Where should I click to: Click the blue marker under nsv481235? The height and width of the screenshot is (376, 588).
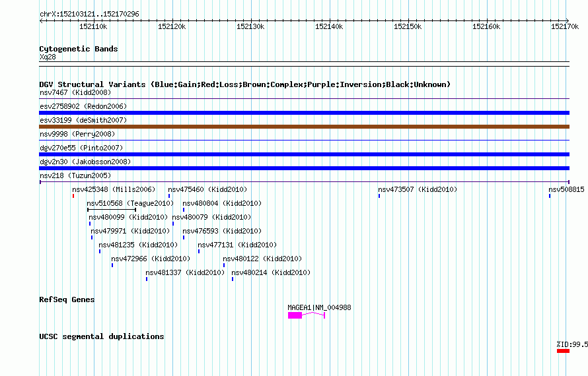(100, 251)
